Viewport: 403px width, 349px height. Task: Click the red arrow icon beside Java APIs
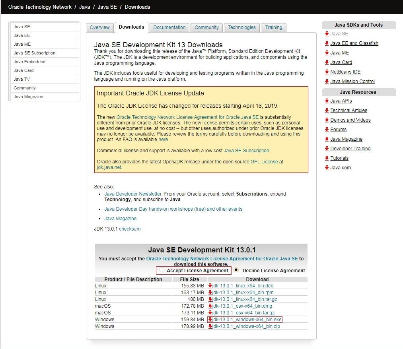(327, 101)
